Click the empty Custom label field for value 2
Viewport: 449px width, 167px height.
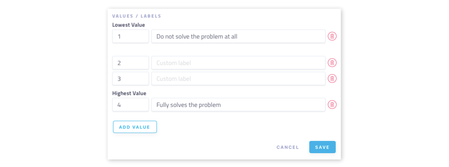pos(238,63)
